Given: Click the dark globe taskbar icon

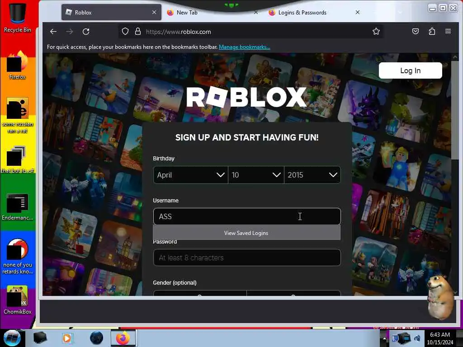Looking at the screenshot, I should (96, 338).
